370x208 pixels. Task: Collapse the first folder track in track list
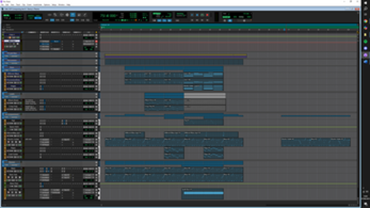[x=4, y=53]
